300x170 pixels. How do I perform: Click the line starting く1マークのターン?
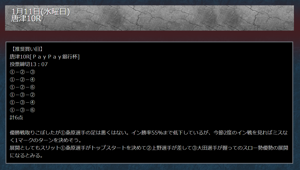(46, 140)
